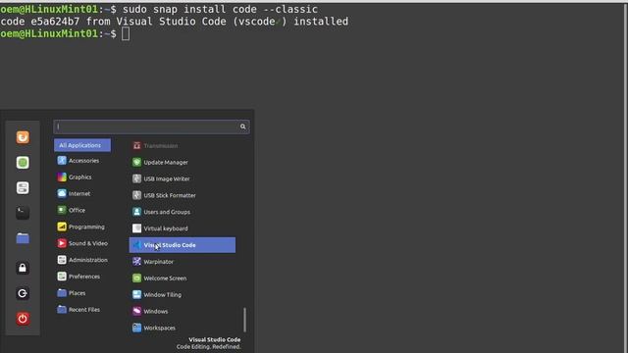Launch Visual Studio Code

click(183, 245)
